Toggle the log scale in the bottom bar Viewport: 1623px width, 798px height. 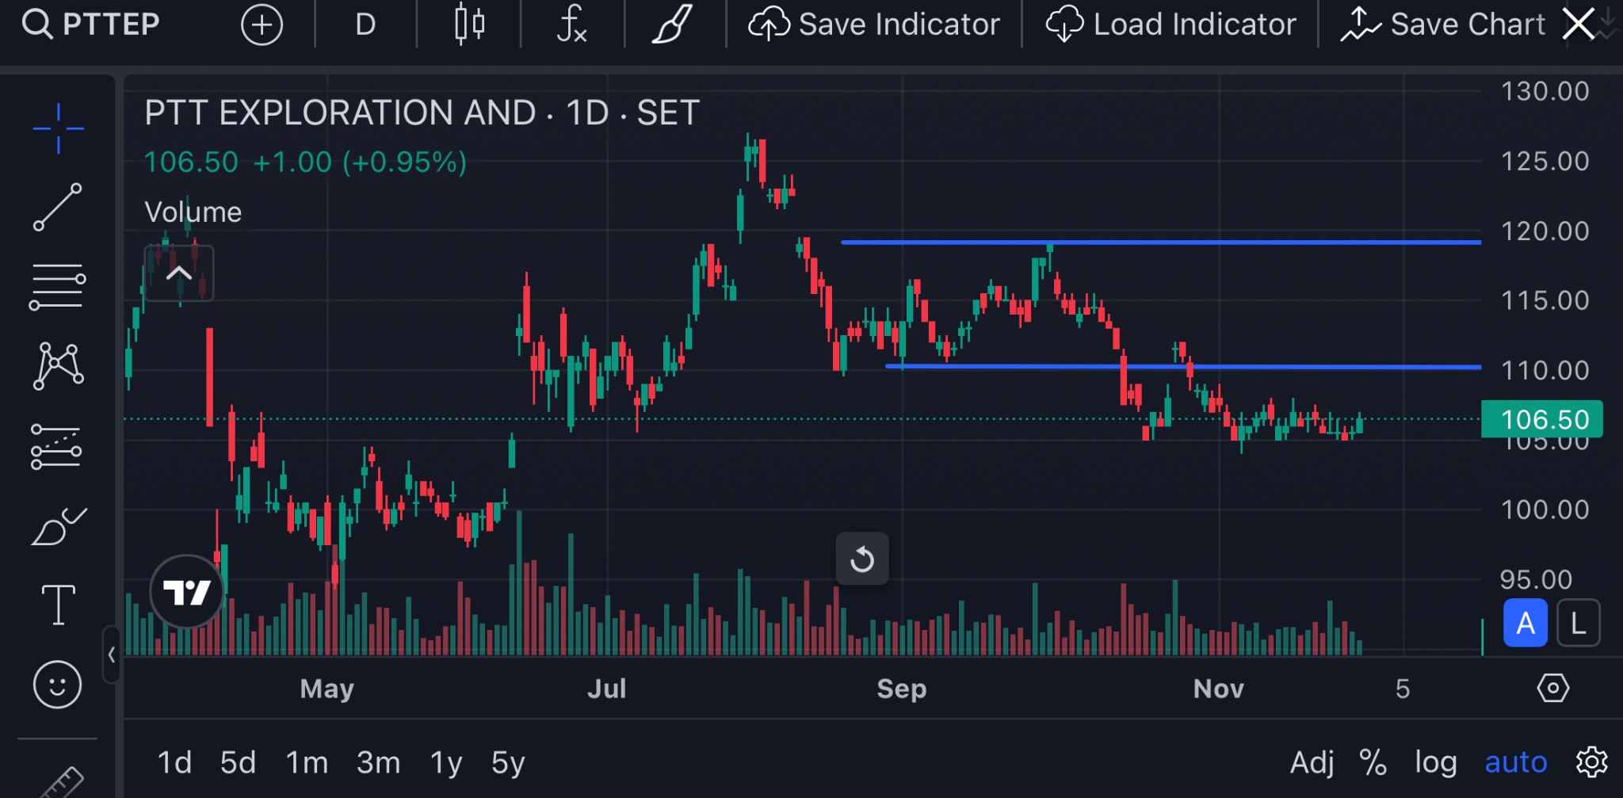[1436, 762]
